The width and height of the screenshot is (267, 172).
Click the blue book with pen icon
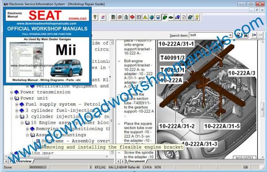pyautogui.click(x=190, y=17)
